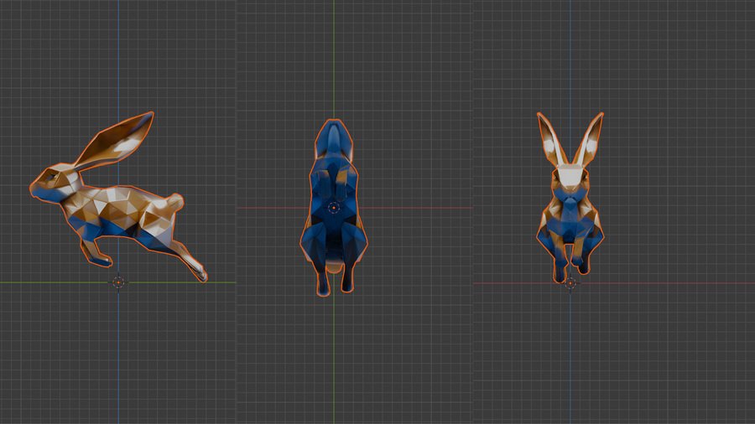Click the 3D cursor in front view
Image resolution: width=755 pixels, height=424 pixels.
(570, 283)
